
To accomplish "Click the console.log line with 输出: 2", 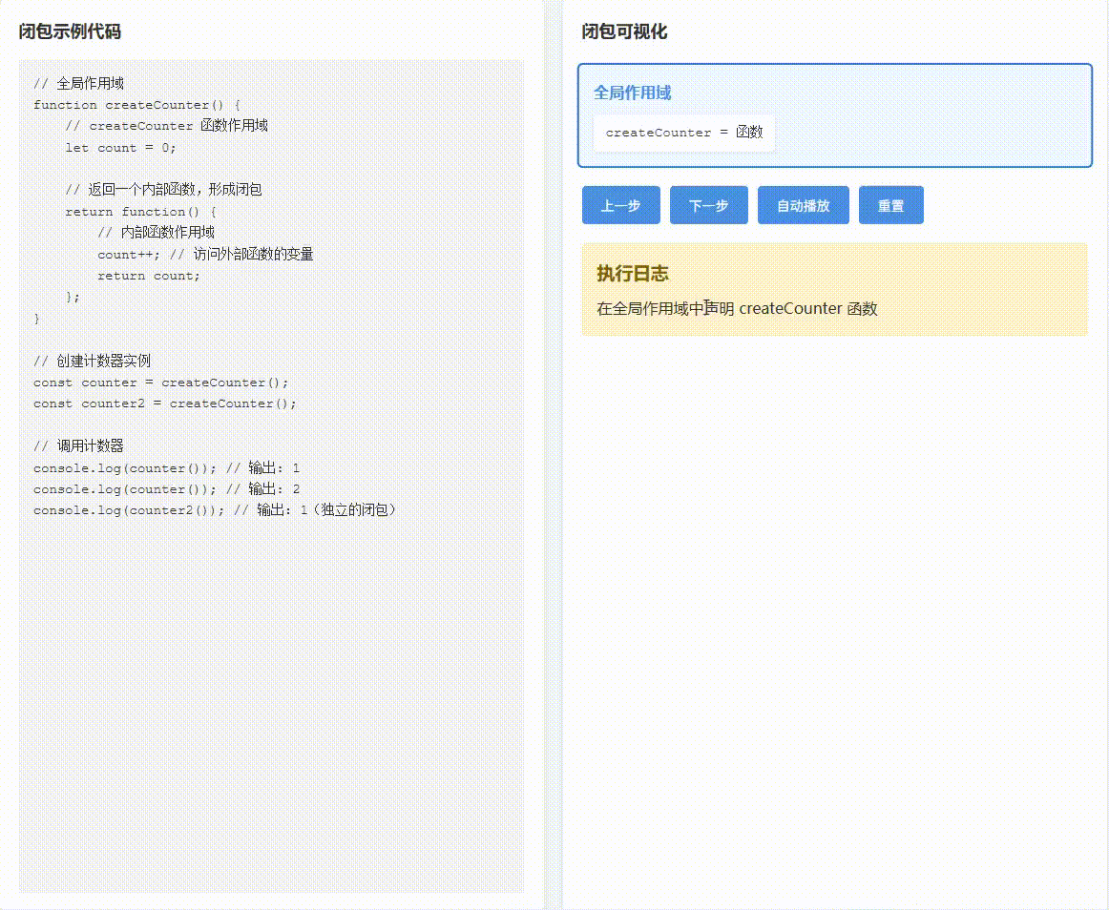I will (167, 489).
